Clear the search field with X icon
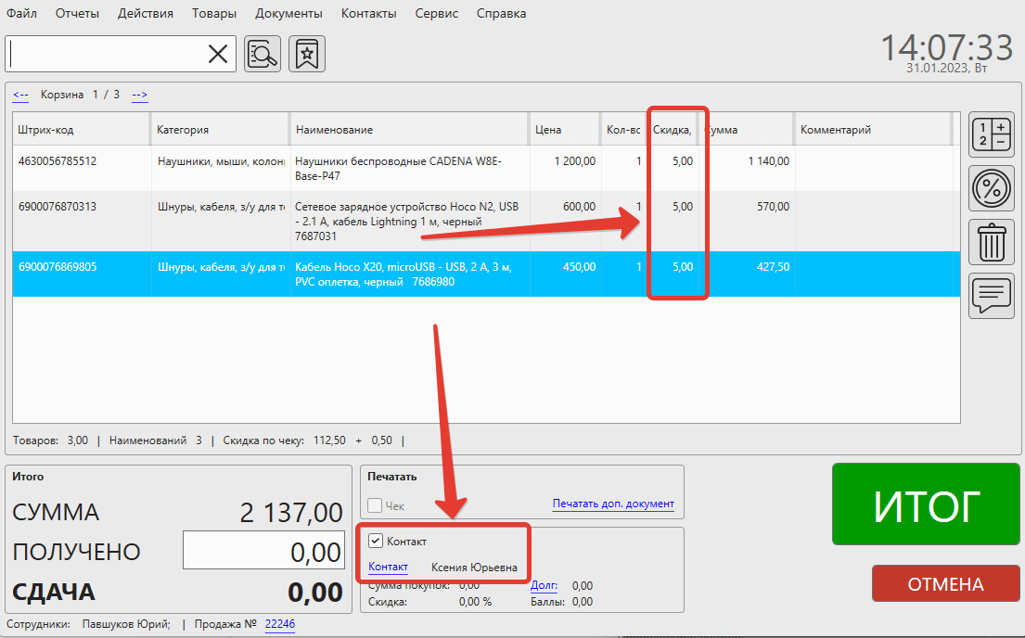 tap(218, 55)
